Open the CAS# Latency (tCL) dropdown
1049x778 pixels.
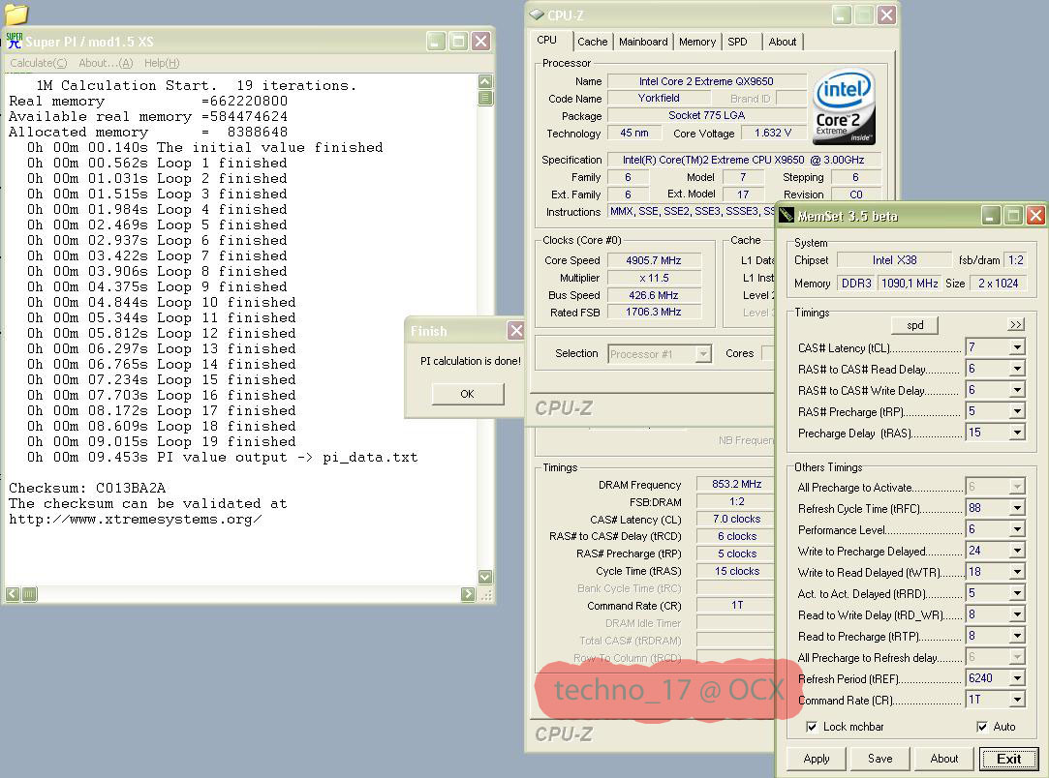pos(1017,347)
